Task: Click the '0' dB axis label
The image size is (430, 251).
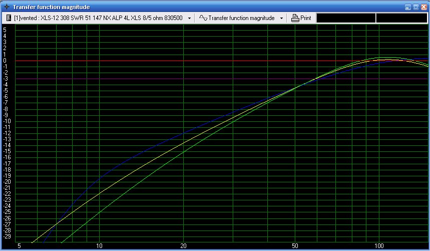Action: pos(5,61)
